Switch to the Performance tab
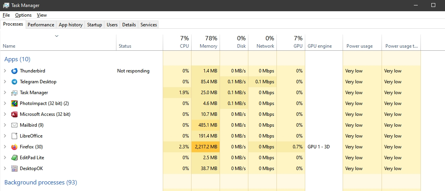This screenshot has height=191, width=445. click(x=41, y=25)
